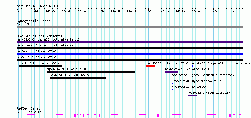Image resolution: width=251 pixels, height=118 pixels.
Task: Click the nsv4329748 purple variant bar
Action: tap(130, 42)
